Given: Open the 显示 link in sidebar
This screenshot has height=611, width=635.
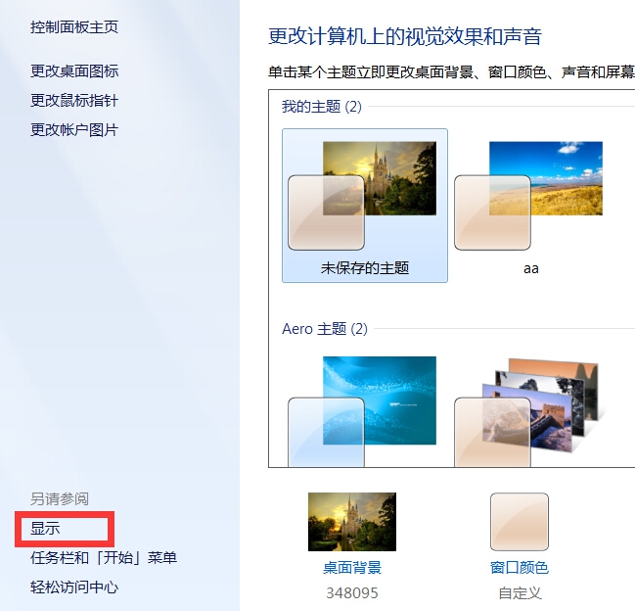Looking at the screenshot, I should pyautogui.click(x=45, y=529).
